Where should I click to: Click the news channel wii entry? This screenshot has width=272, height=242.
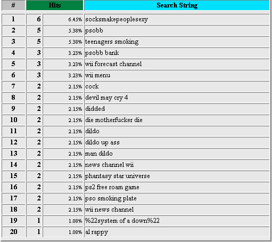109,165
